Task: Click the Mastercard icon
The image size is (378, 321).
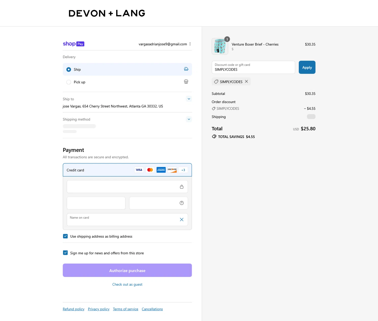Action: (x=150, y=170)
